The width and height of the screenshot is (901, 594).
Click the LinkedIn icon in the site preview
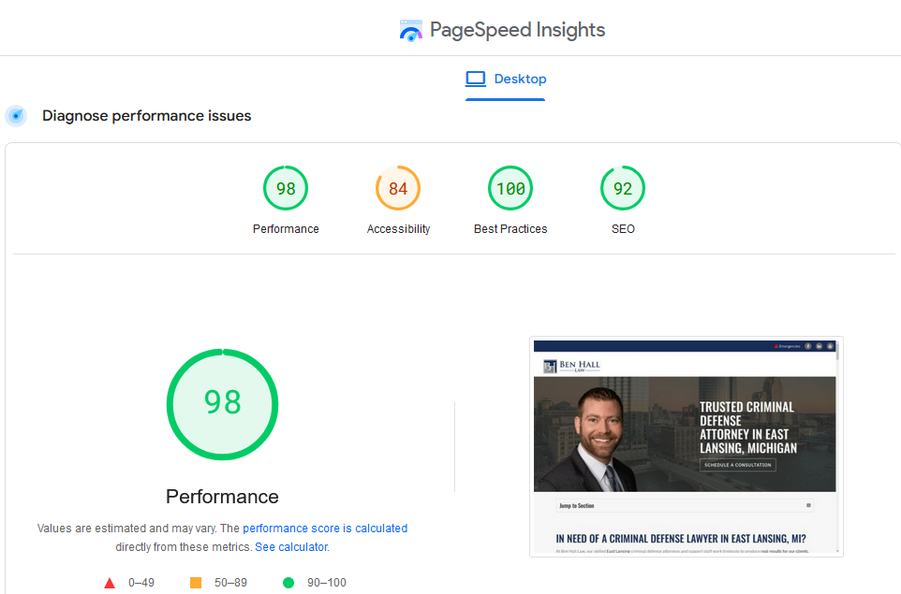click(x=819, y=345)
